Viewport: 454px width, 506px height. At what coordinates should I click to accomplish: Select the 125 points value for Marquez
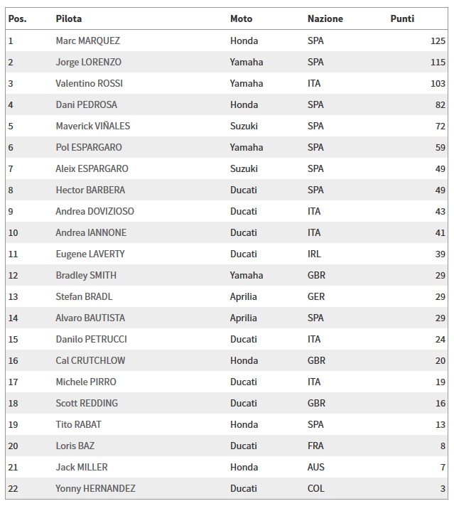pos(438,41)
